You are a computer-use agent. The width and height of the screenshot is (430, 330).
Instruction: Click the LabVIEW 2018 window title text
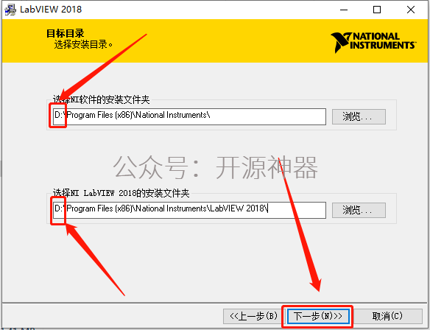(x=51, y=10)
